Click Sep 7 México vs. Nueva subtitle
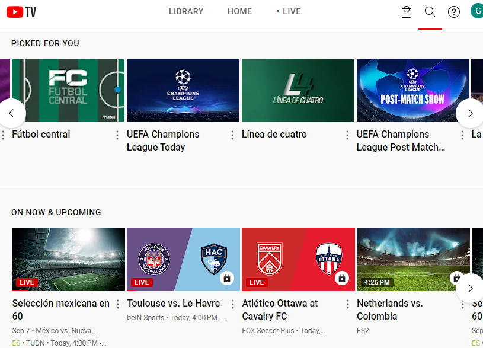The image size is (483, 348). tap(54, 331)
